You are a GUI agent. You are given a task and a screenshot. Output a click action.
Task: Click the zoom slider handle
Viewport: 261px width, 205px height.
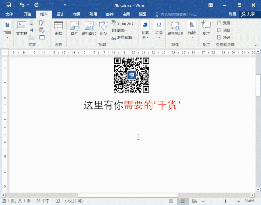pyautogui.click(x=225, y=201)
